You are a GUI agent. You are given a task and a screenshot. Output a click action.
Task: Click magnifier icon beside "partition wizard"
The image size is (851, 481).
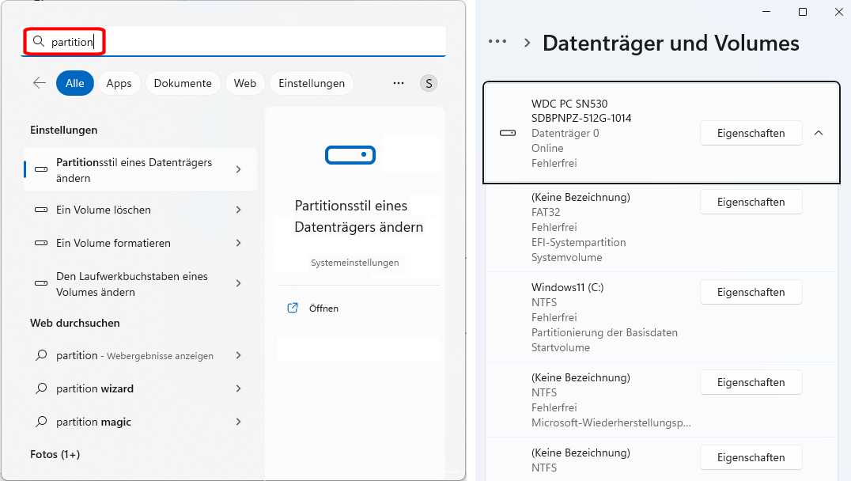(40, 388)
